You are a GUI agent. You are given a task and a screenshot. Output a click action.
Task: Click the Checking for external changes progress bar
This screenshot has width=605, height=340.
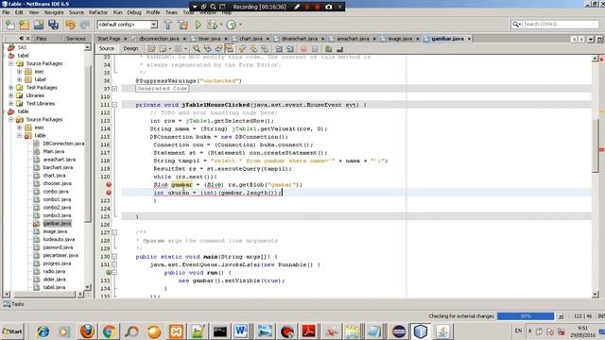click(x=526, y=316)
